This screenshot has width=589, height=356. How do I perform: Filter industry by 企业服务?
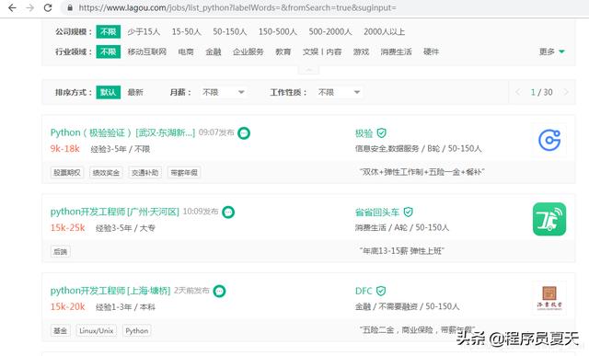(248, 52)
